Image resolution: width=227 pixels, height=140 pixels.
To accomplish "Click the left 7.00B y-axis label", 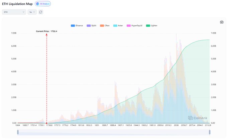I will click(x=14, y=33).
